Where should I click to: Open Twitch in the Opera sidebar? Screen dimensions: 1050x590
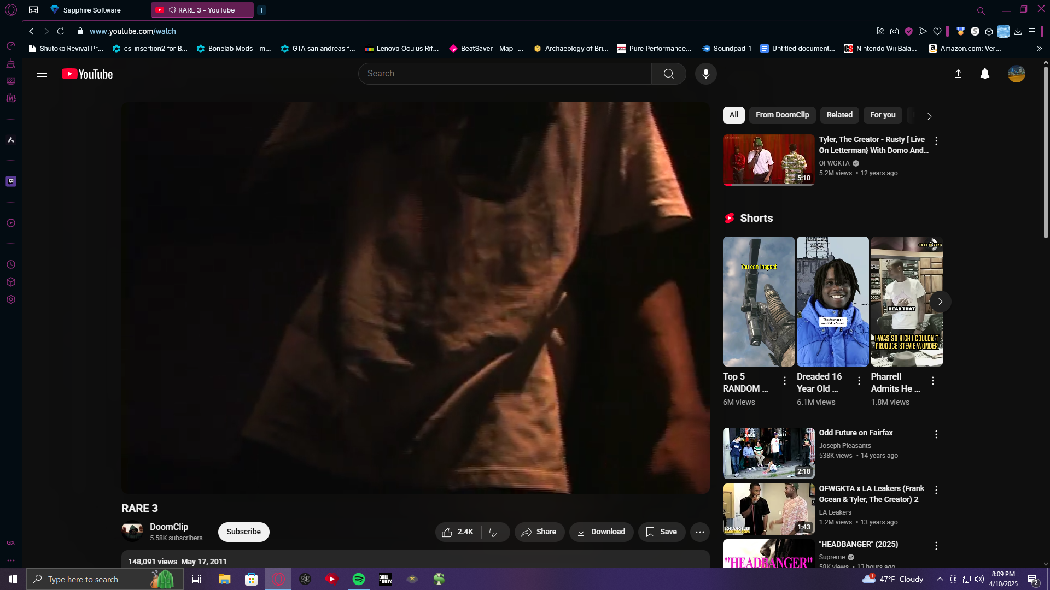(11, 181)
